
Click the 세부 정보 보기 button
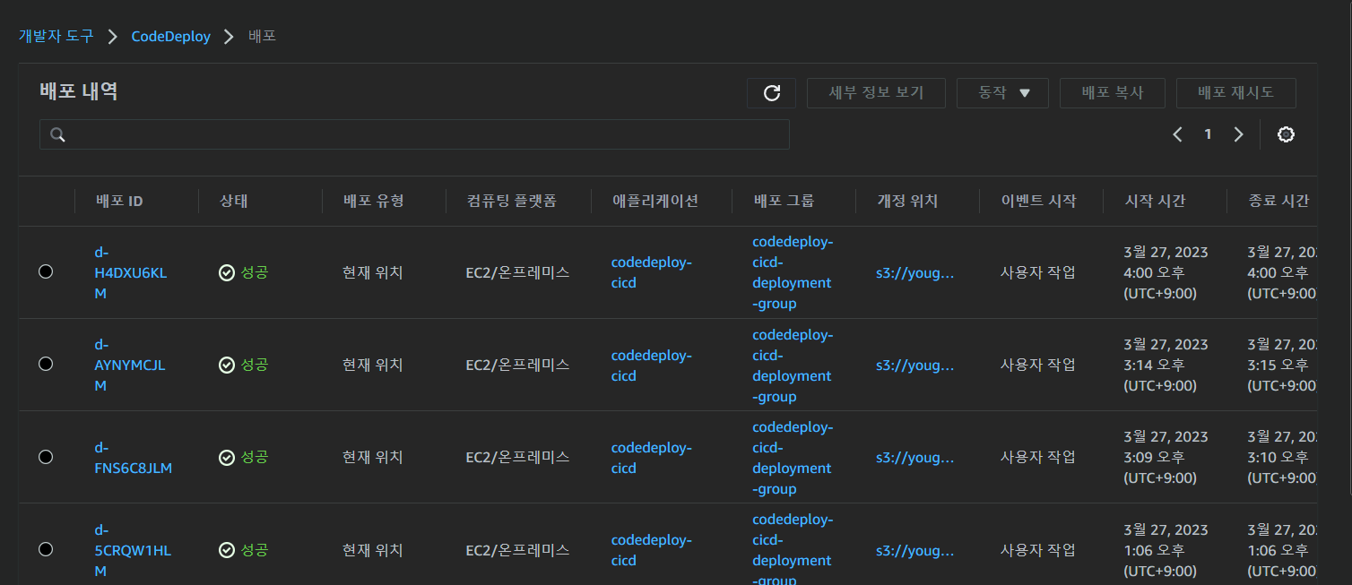(876, 93)
